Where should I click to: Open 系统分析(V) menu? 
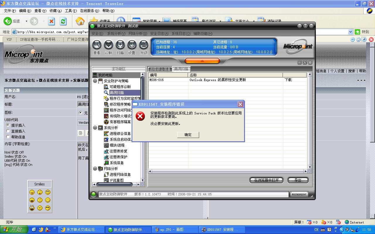pyautogui.click(x=116, y=34)
